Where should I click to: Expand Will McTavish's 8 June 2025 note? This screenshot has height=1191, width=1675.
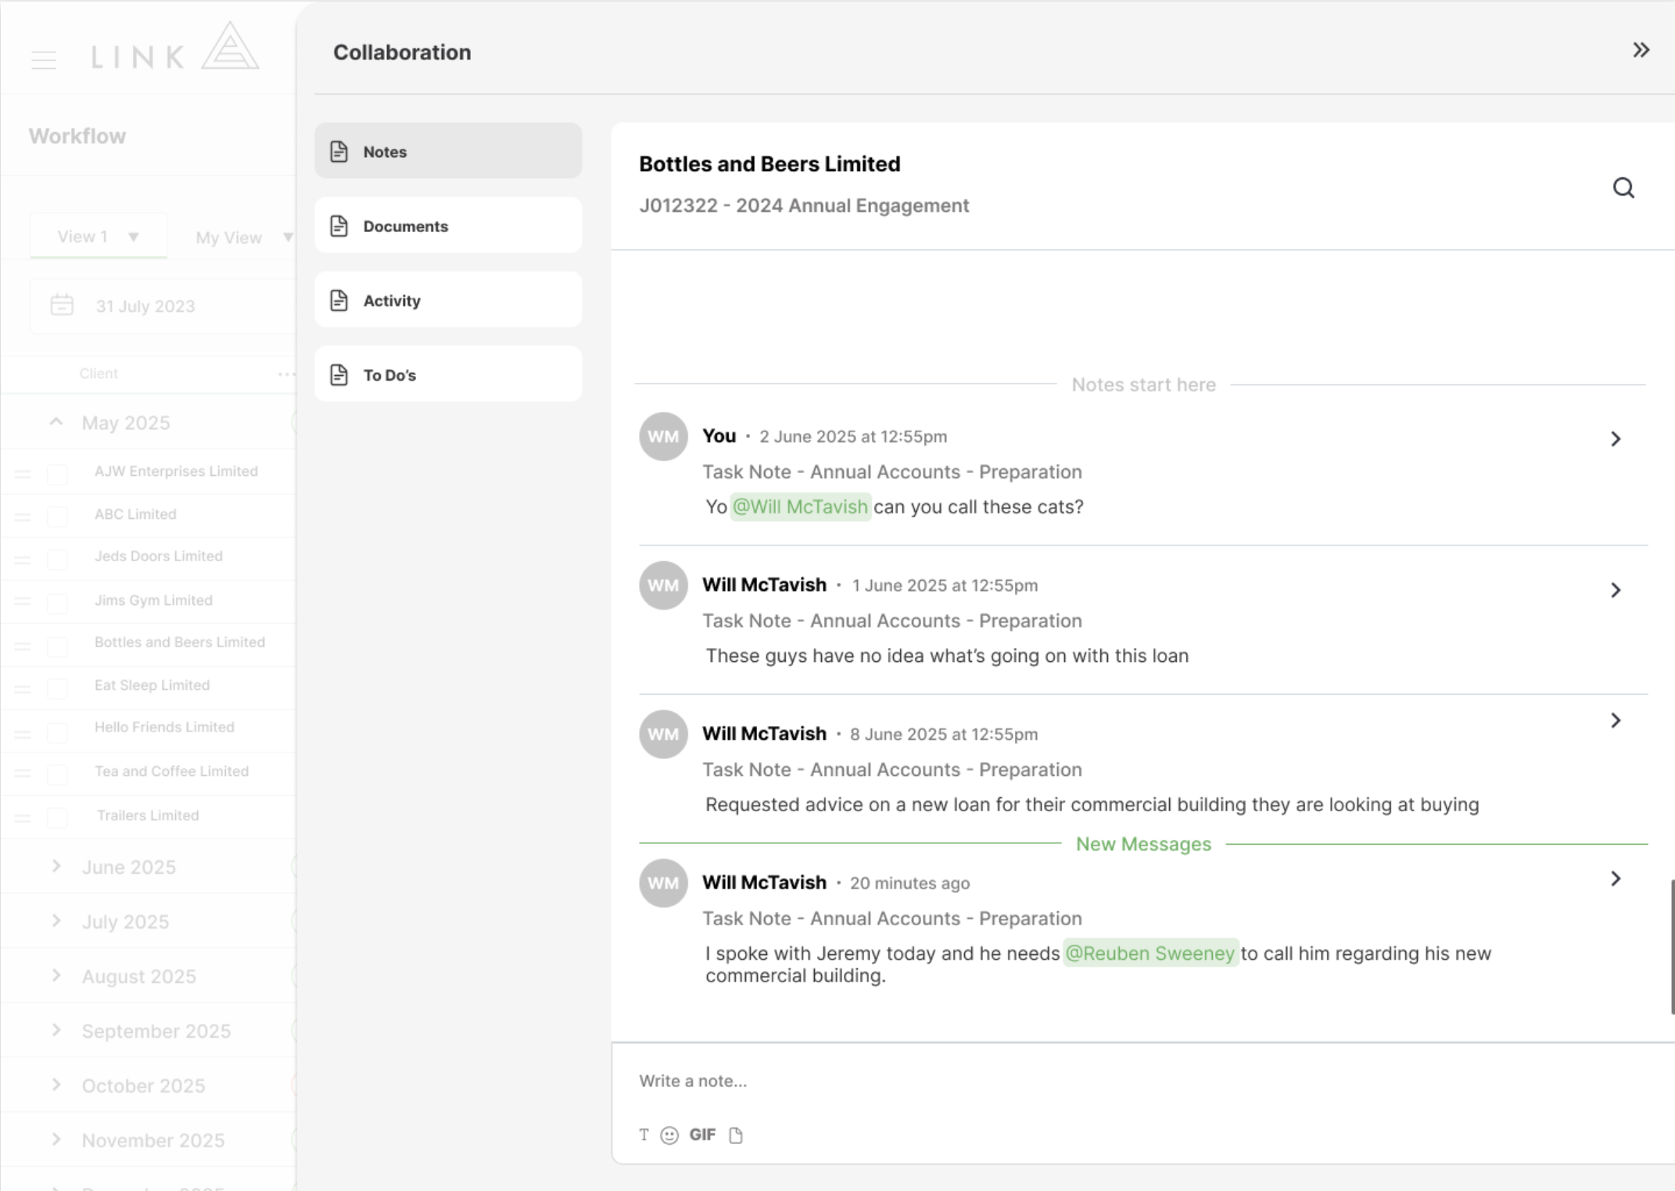click(1616, 721)
